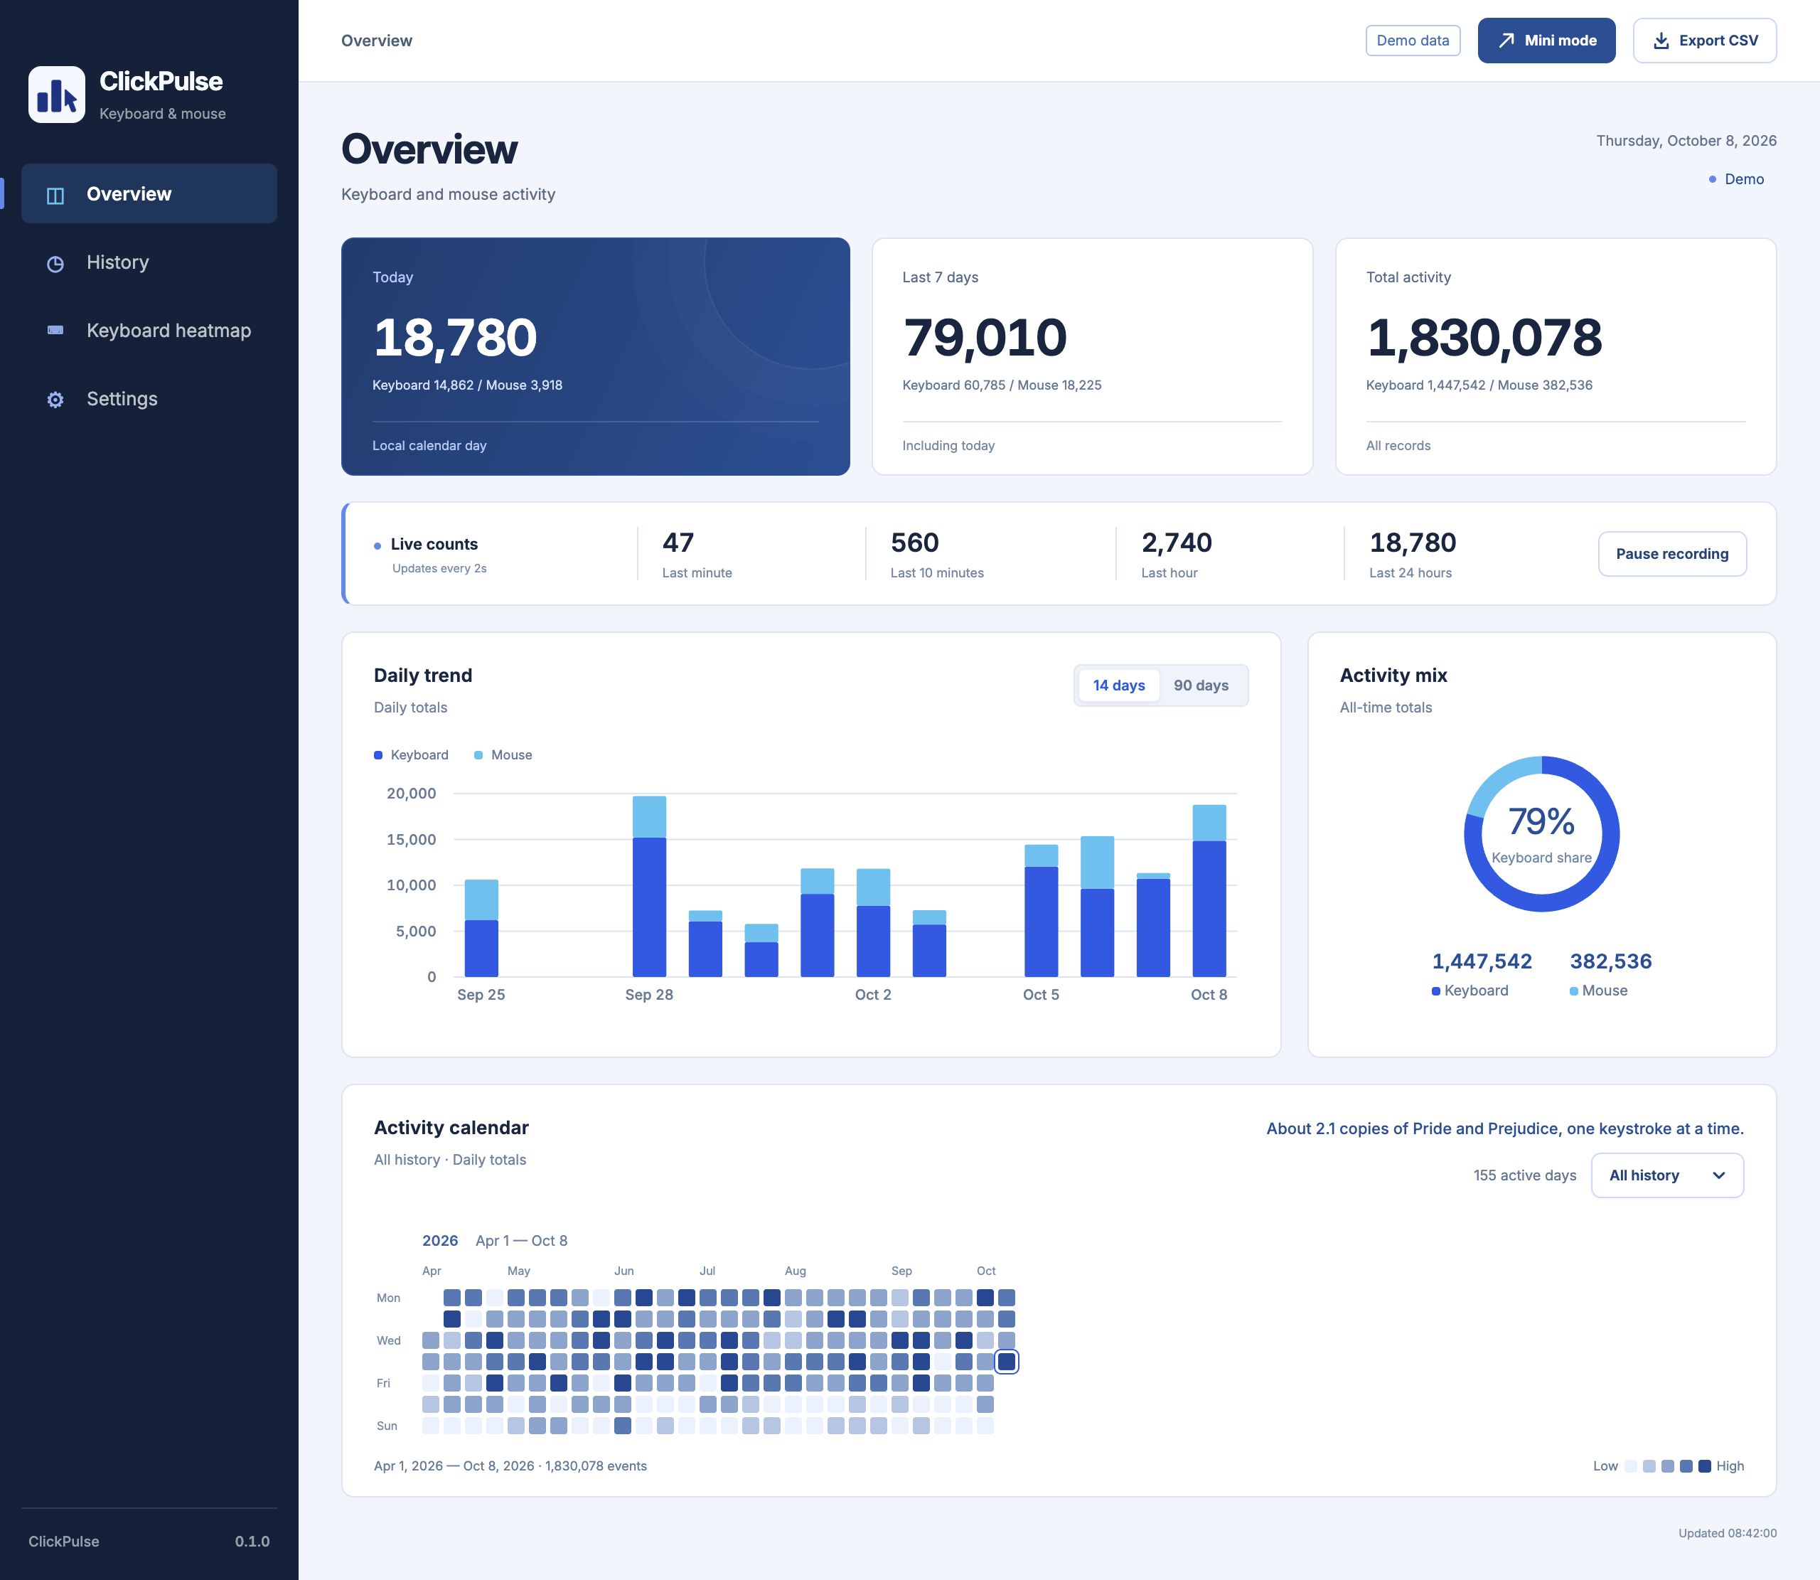Click the version number 0.1.0
1820x1580 pixels.
click(252, 1542)
